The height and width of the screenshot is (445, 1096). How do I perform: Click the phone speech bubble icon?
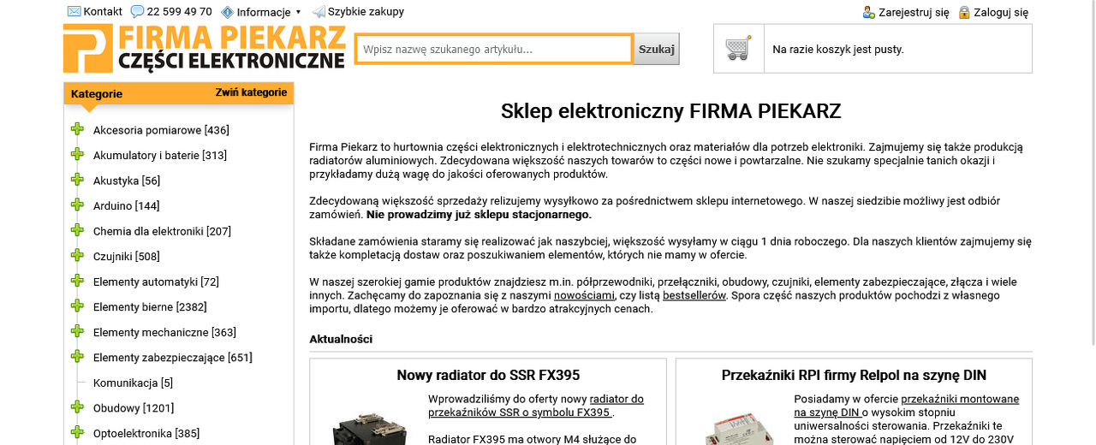(x=137, y=12)
